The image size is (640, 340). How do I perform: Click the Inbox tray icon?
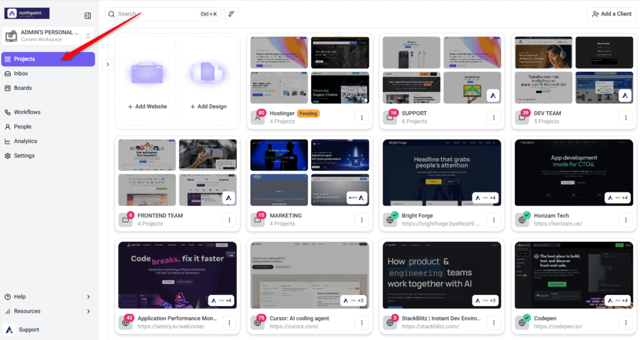click(x=7, y=74)
